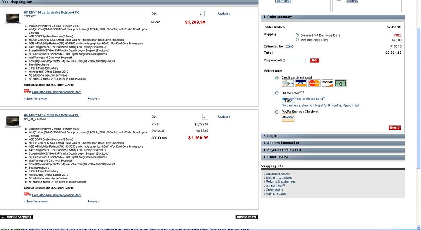Viewport: 421px width, 230px height.
Task: Click free shipping truck icon on first item
Action: pos(28,91)
